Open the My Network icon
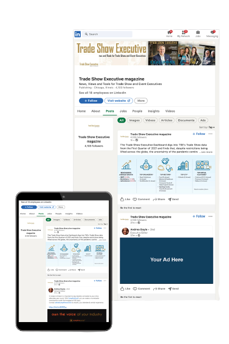This screenshot has height=344, width=229. tap(184, 34)
